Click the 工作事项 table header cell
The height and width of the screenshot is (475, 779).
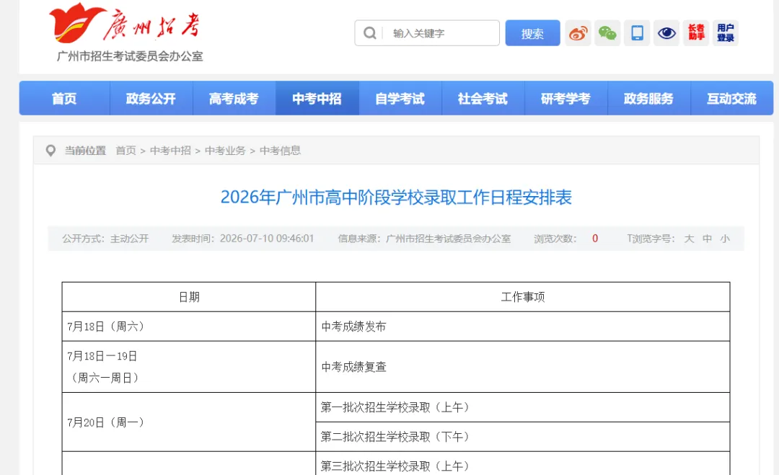pos(523,297)
